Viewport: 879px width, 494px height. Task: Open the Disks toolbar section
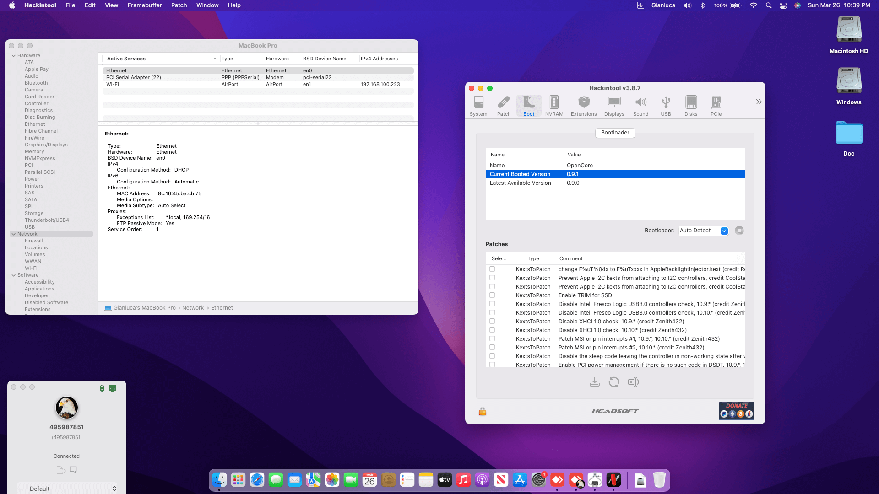coord(690,106)
